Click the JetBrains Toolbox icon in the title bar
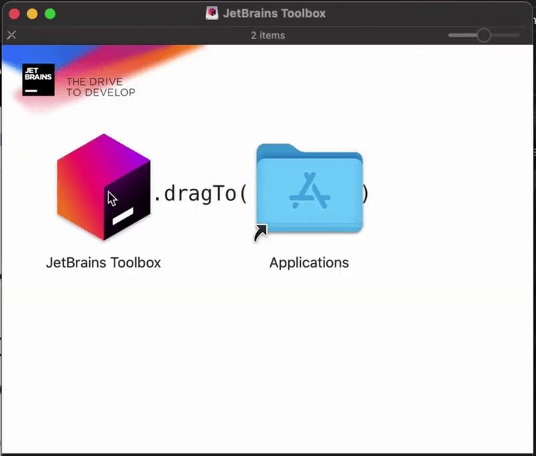536x456 pixels. [212, 13]
